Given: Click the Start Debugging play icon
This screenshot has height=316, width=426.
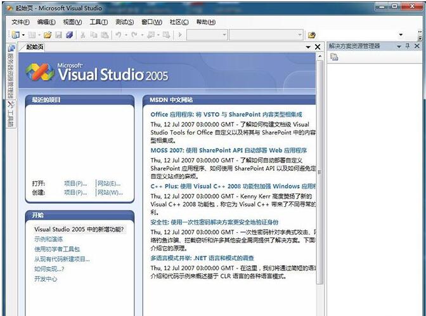Looking at the screenshot, I should [180, 35].
